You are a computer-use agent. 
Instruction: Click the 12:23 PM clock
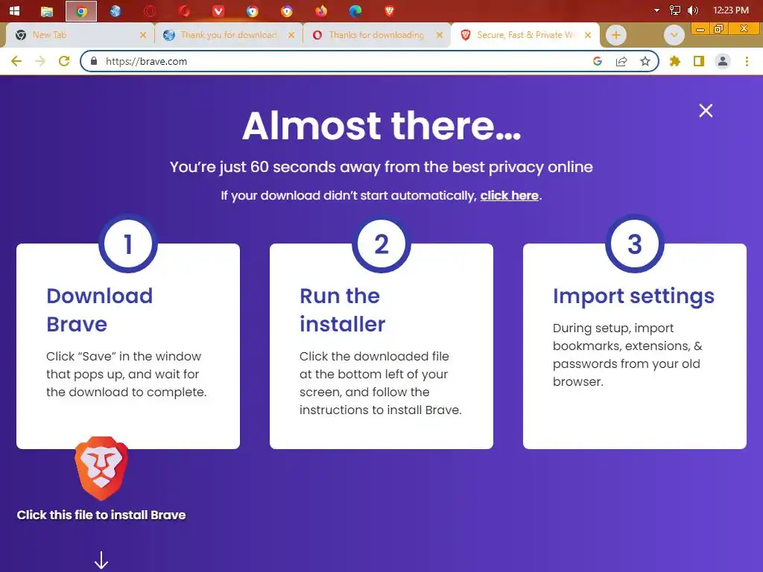coord(731,10)
